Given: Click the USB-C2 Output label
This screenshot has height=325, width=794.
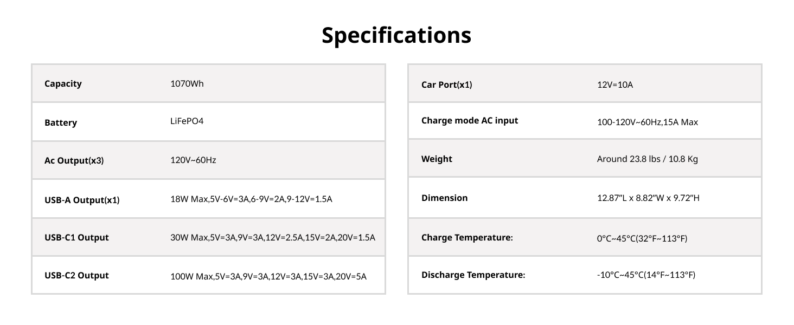Looking at the screenshot, I should [76, 276].
